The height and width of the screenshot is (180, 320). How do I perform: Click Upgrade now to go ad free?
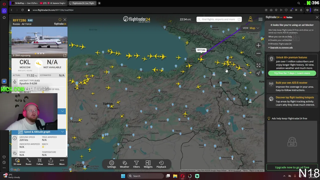[292, 167]
